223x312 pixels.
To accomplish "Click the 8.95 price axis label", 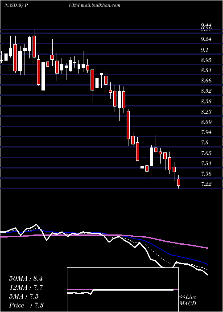I will click(x=206, y=60).
